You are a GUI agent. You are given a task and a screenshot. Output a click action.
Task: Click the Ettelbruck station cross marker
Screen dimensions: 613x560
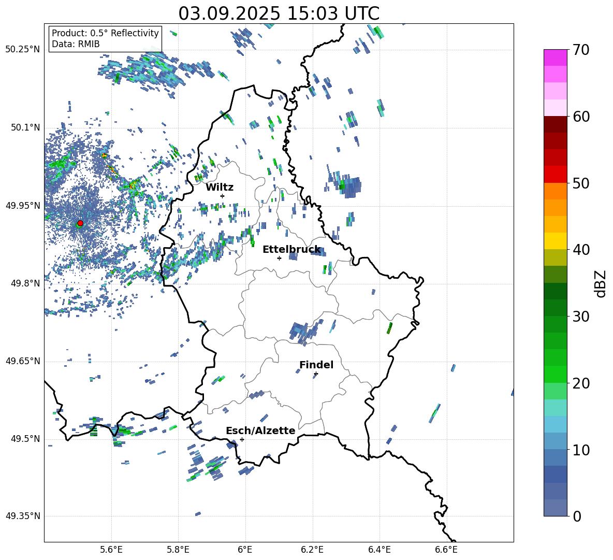pos(279,258)
